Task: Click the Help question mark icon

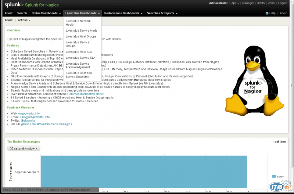Action: pyautogui.click(x=267, y=13)
